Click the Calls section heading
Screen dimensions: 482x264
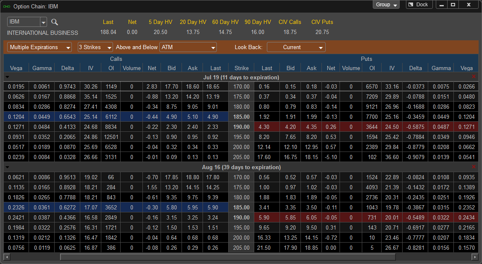point(116,59)
